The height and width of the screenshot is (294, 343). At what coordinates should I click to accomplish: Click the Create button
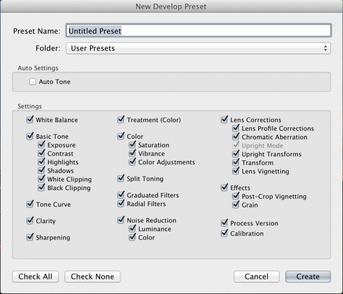tap(308, 277)
